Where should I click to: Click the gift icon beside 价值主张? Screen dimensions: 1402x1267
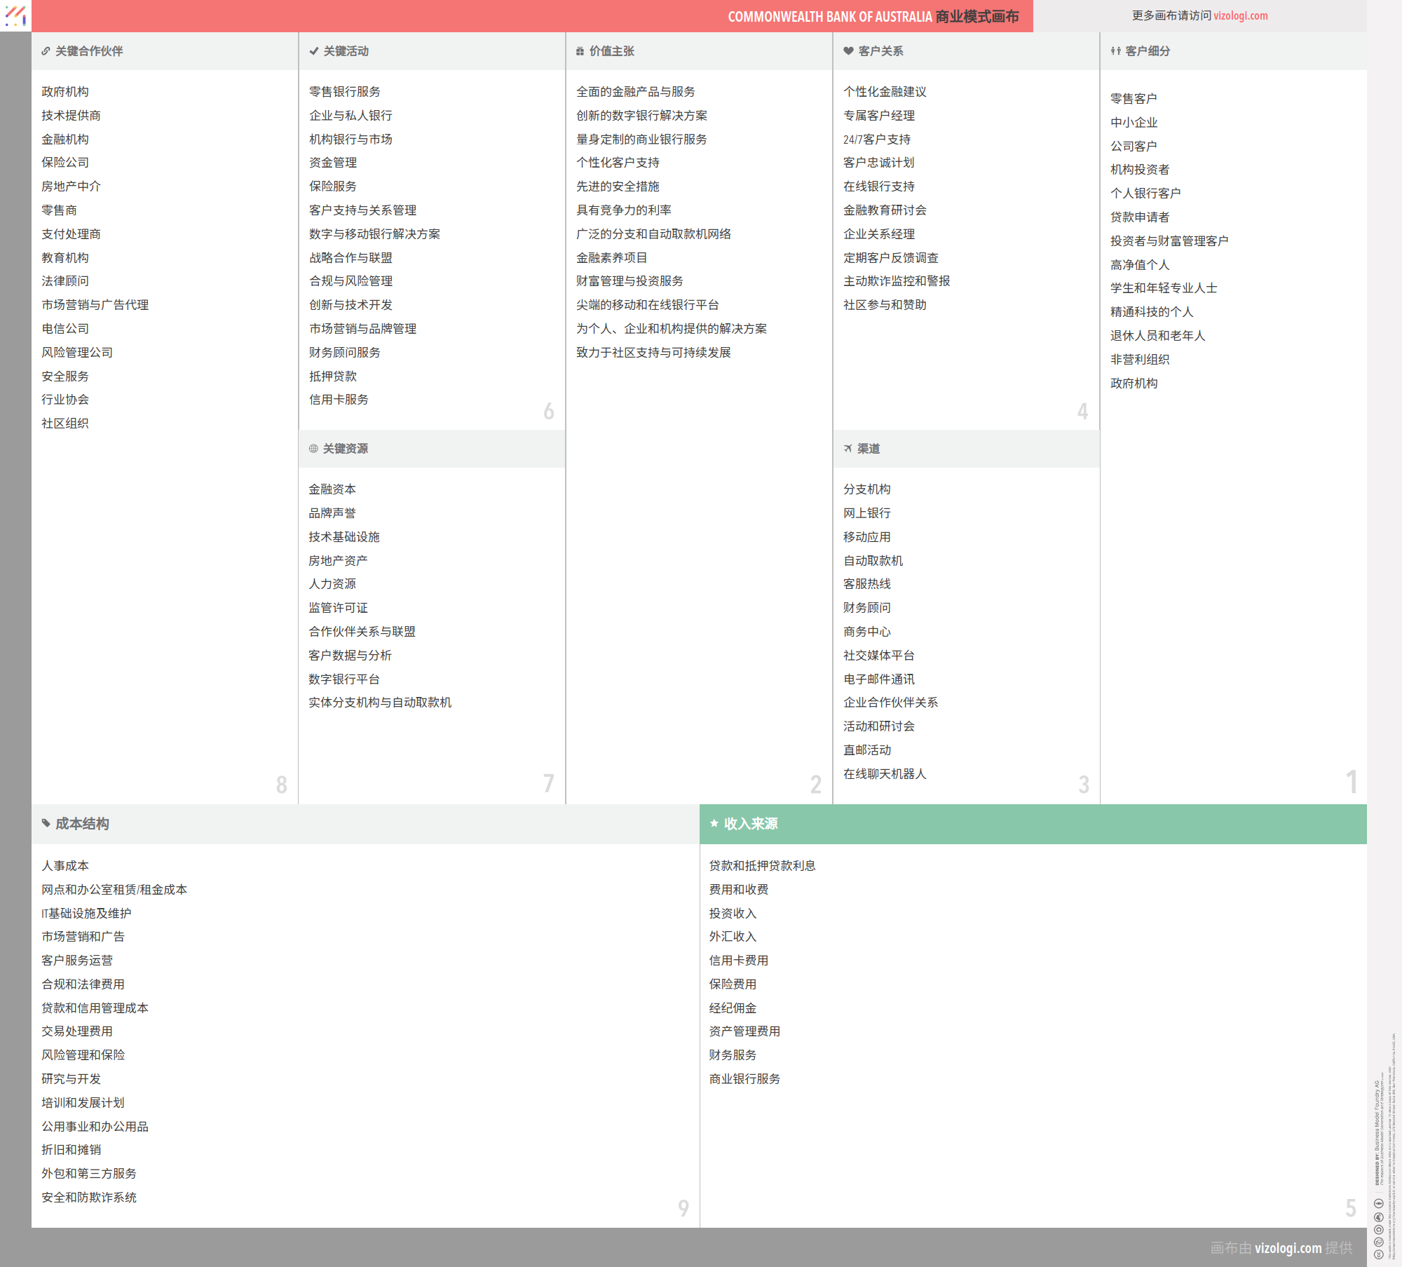580,51
